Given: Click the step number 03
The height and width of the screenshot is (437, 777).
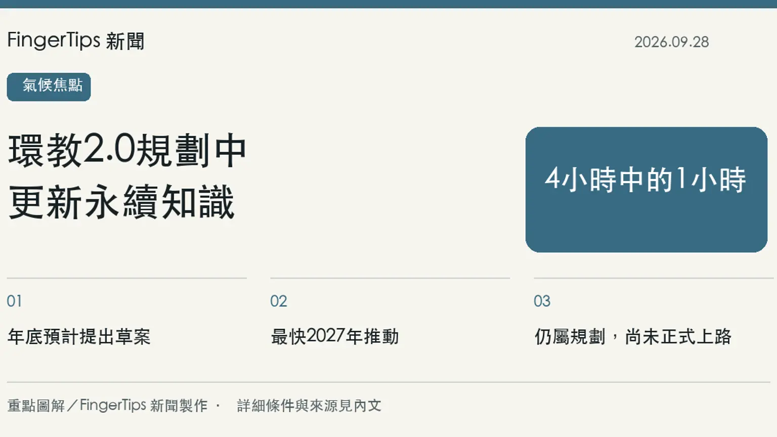Looking at the screenshot, I should click(x=542, y=301).
